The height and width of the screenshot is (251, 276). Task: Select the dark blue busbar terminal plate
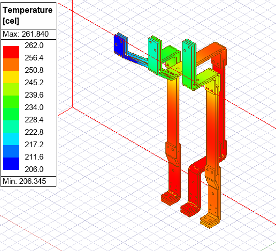click(119, 44)
